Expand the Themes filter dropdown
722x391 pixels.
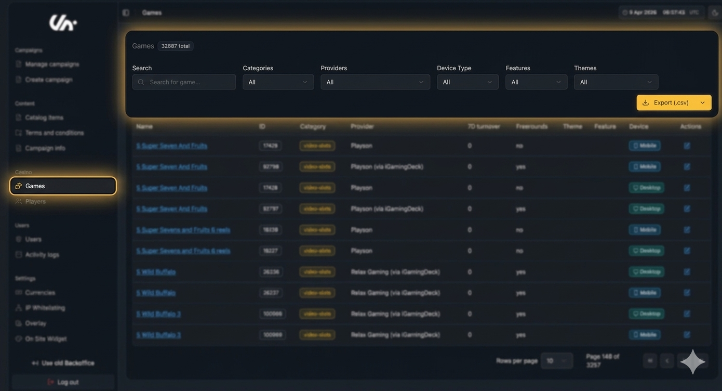coord(616,82)
